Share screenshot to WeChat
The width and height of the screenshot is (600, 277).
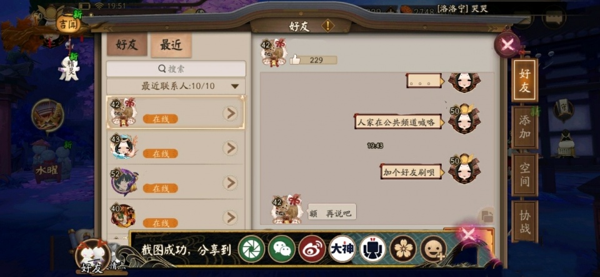coord(282,249)
